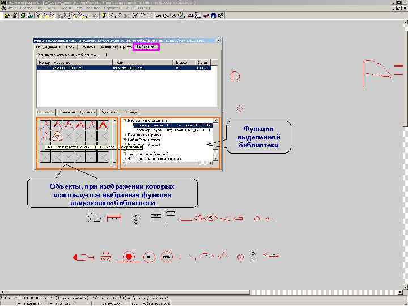Click the Название column header

pyautogui.click(x=82, y=62)
